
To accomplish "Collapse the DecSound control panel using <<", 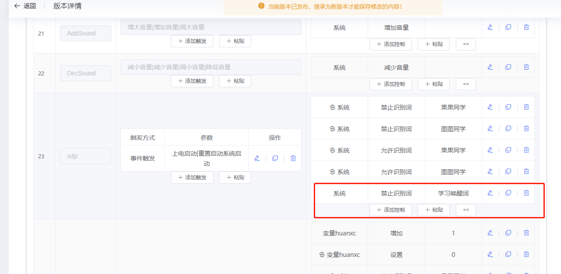I will [x=465, y=84].
